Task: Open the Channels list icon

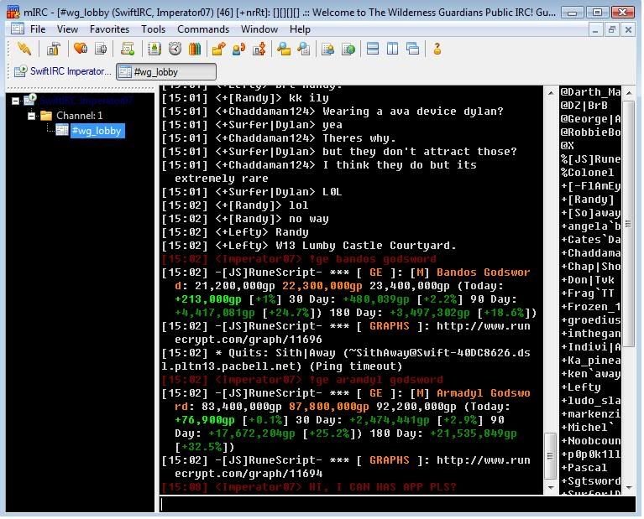Action: [101, 49]
